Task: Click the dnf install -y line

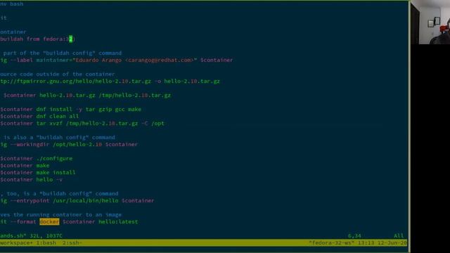Action: click(70, 110)
